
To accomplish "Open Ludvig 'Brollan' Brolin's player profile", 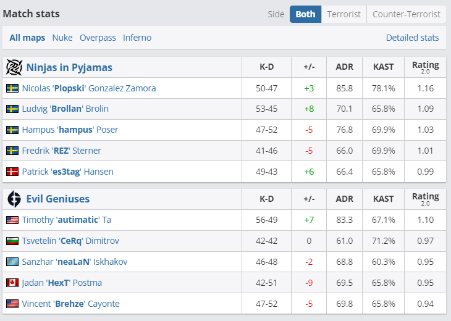I will coord(65,109).
